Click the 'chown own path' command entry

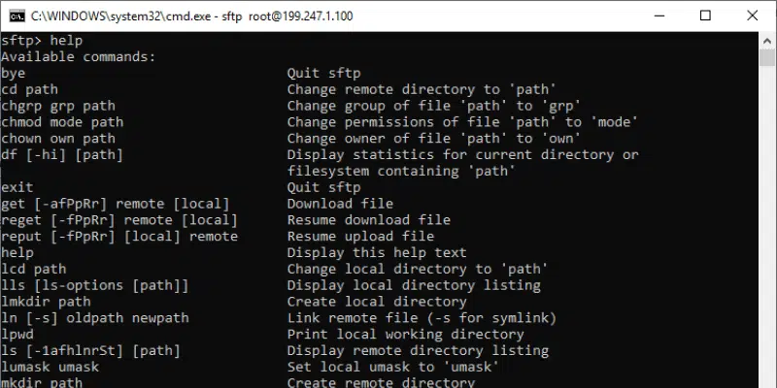point(58,139)
